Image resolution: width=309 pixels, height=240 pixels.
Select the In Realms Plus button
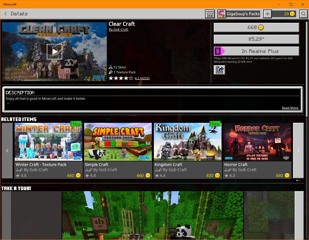(x=256, y=51)
